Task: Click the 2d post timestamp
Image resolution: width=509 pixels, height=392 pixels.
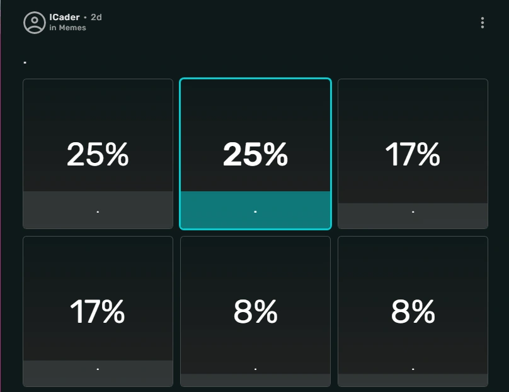Action: click(96, 17)
